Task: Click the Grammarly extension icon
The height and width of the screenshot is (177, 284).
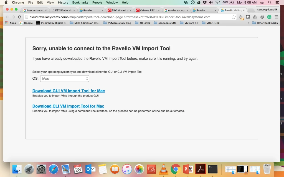Action: pos(269,17)
